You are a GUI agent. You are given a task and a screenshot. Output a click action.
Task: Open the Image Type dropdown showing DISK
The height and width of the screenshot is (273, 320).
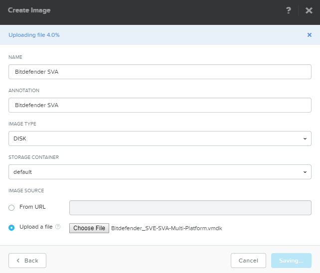(x=160, y=138)
